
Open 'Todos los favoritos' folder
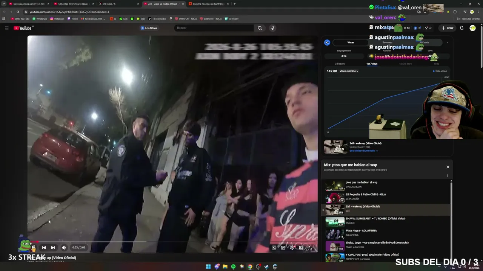(x=469, y=19)
